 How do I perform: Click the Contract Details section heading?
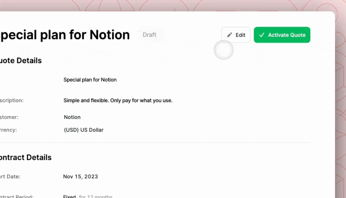[x=26, y=158]
